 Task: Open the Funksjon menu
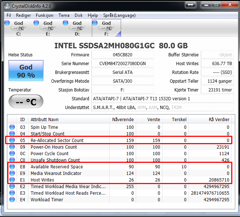point(45,15)
